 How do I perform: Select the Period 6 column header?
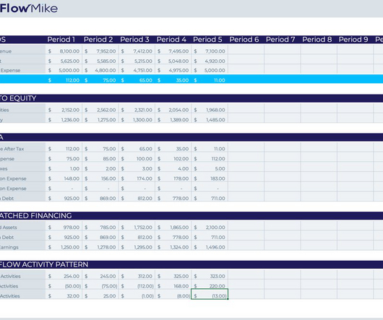pyautogui.click(x=244, y=40)
